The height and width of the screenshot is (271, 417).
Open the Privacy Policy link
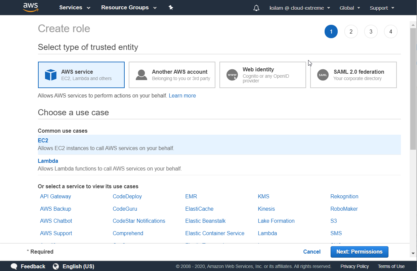click(355, 266)
